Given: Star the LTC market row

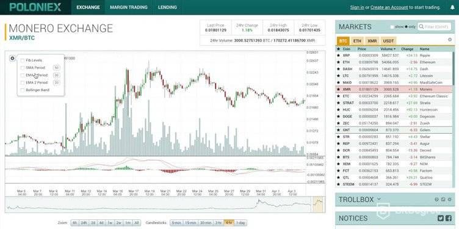Looking at the screenshot, I should pyautogui.click(x=338, y=76).
